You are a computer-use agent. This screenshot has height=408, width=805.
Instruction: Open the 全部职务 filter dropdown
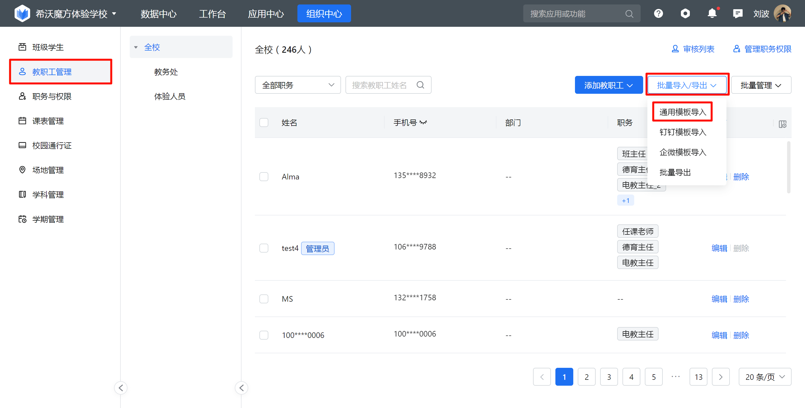tap(297, 85)
